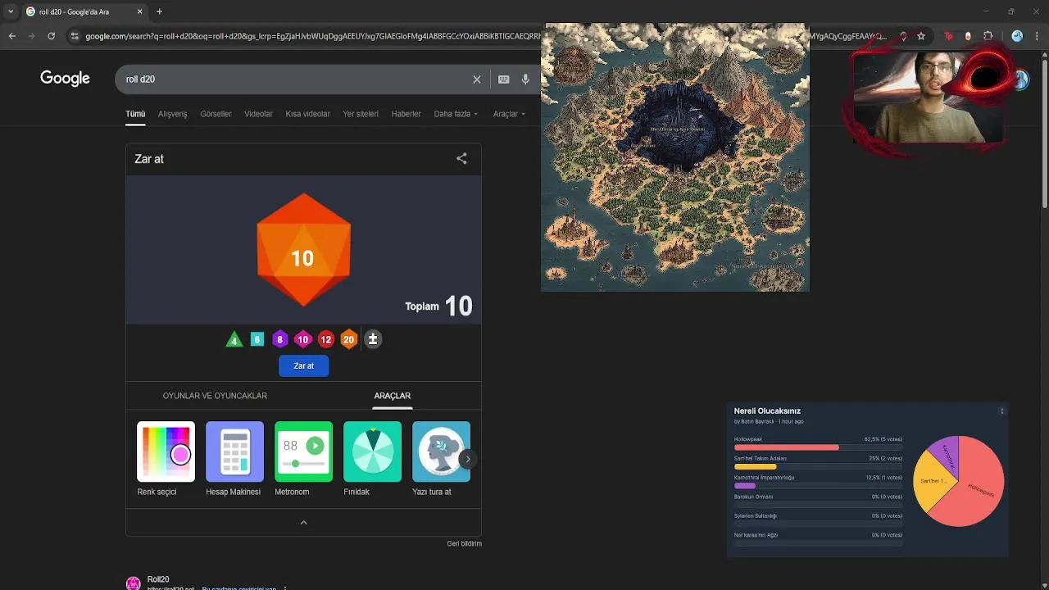Open the on-screen keyboard icon

pyautogui.click(x=503, y=79)
